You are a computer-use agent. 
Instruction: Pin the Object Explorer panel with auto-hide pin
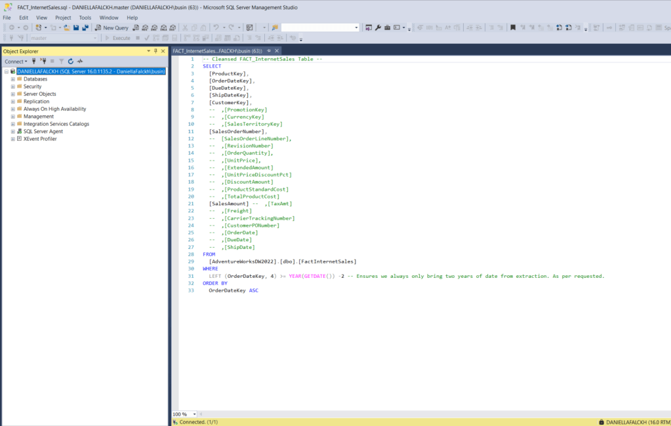coord(155,51)
